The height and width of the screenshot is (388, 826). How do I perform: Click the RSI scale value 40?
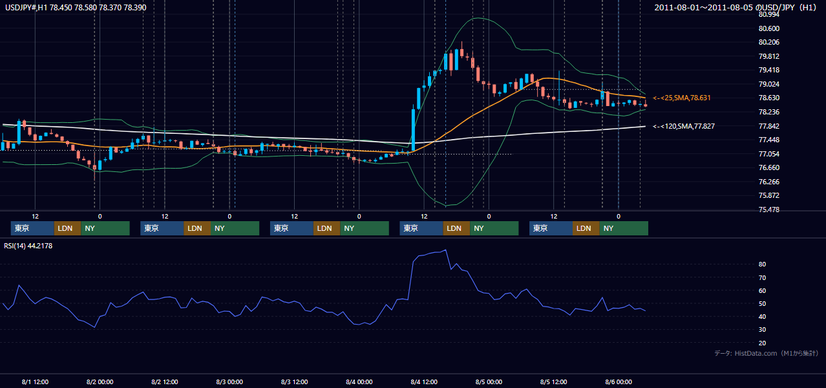pyautogui.click(x=762, y=316)
